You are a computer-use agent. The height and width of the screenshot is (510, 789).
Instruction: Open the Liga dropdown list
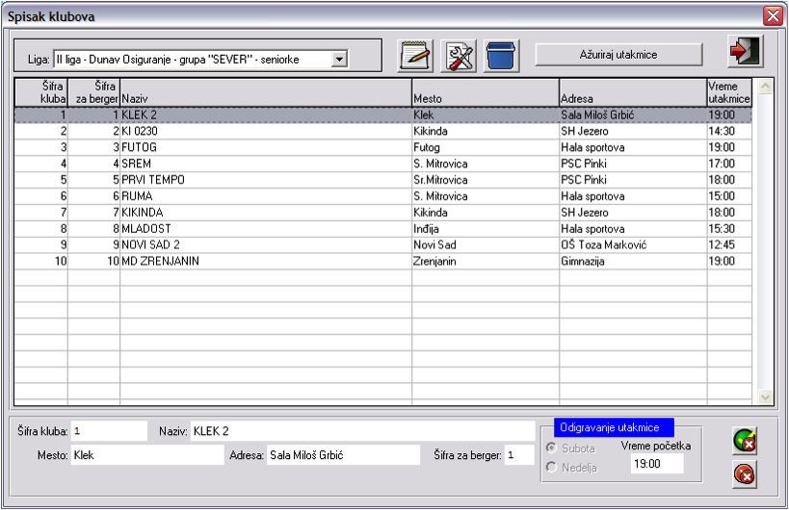[x=338, y=60]
